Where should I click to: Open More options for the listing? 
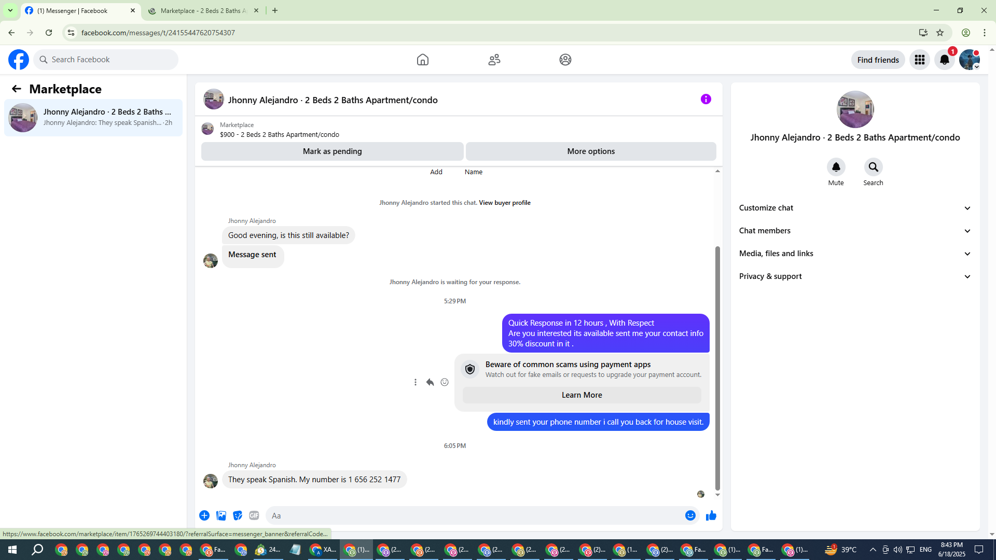pyautogui.click(x=591, y=151)
